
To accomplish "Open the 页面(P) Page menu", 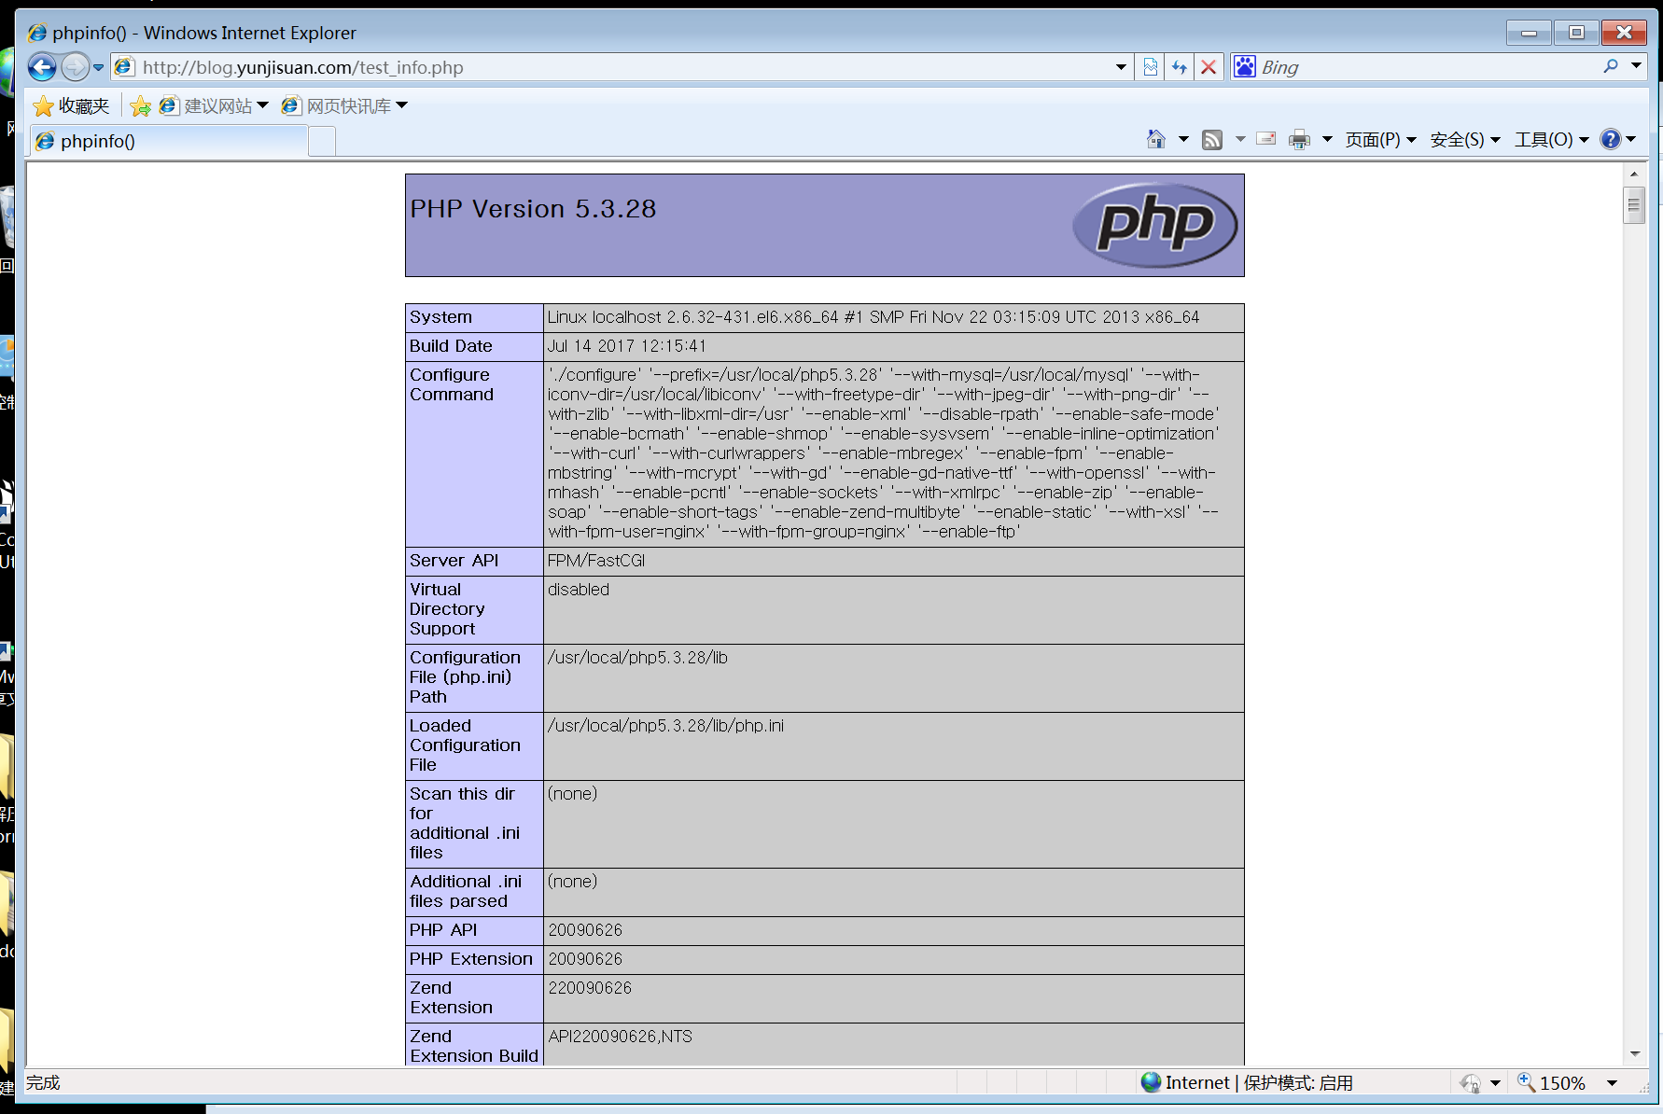I will (1380, 140).
